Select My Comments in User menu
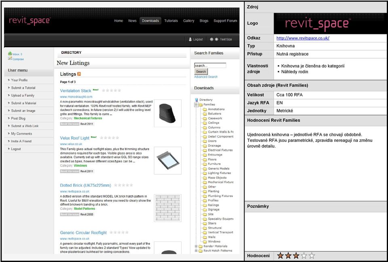Viewport: 388px width, 262px height. tap(29, 134)
